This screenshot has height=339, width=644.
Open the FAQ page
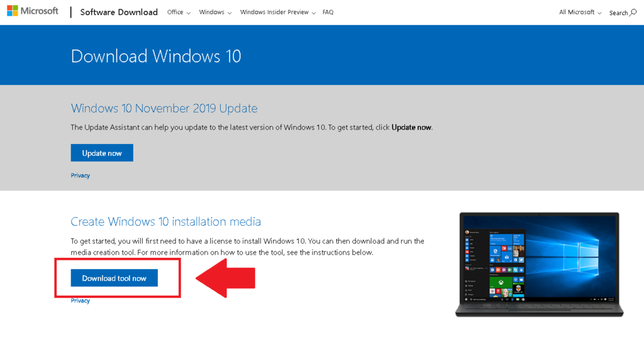(328, 13)
